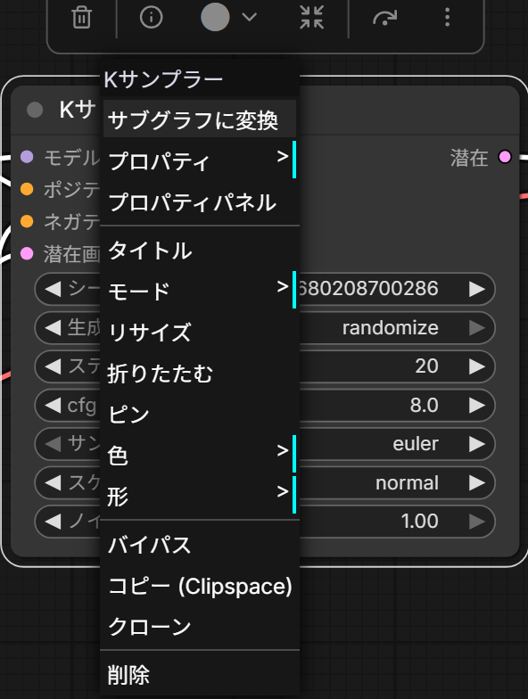The width and height of the screenshot is (528, 699).
Task: Click the ネガティブ orange input slot dot
Action: (x=27, y=221)
